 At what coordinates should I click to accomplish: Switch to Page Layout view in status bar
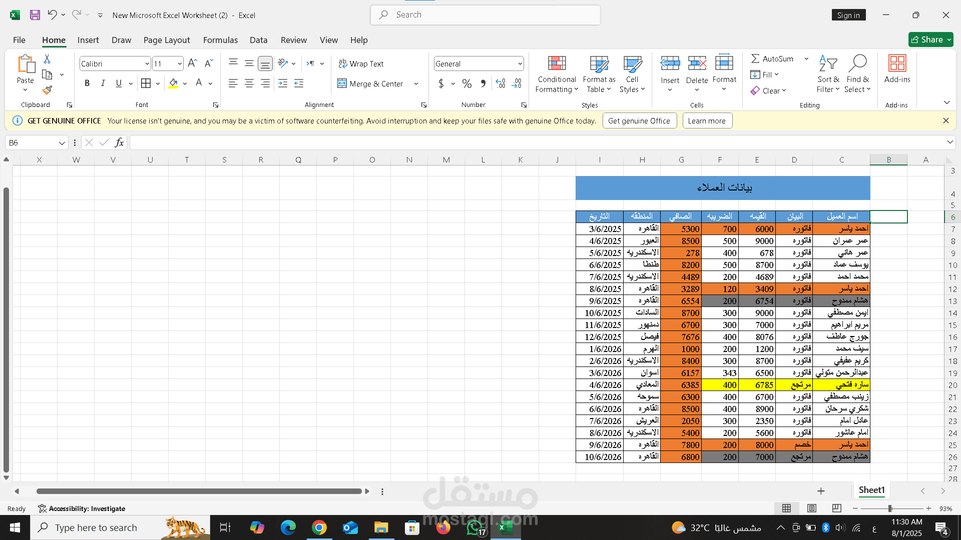[812, 508]
